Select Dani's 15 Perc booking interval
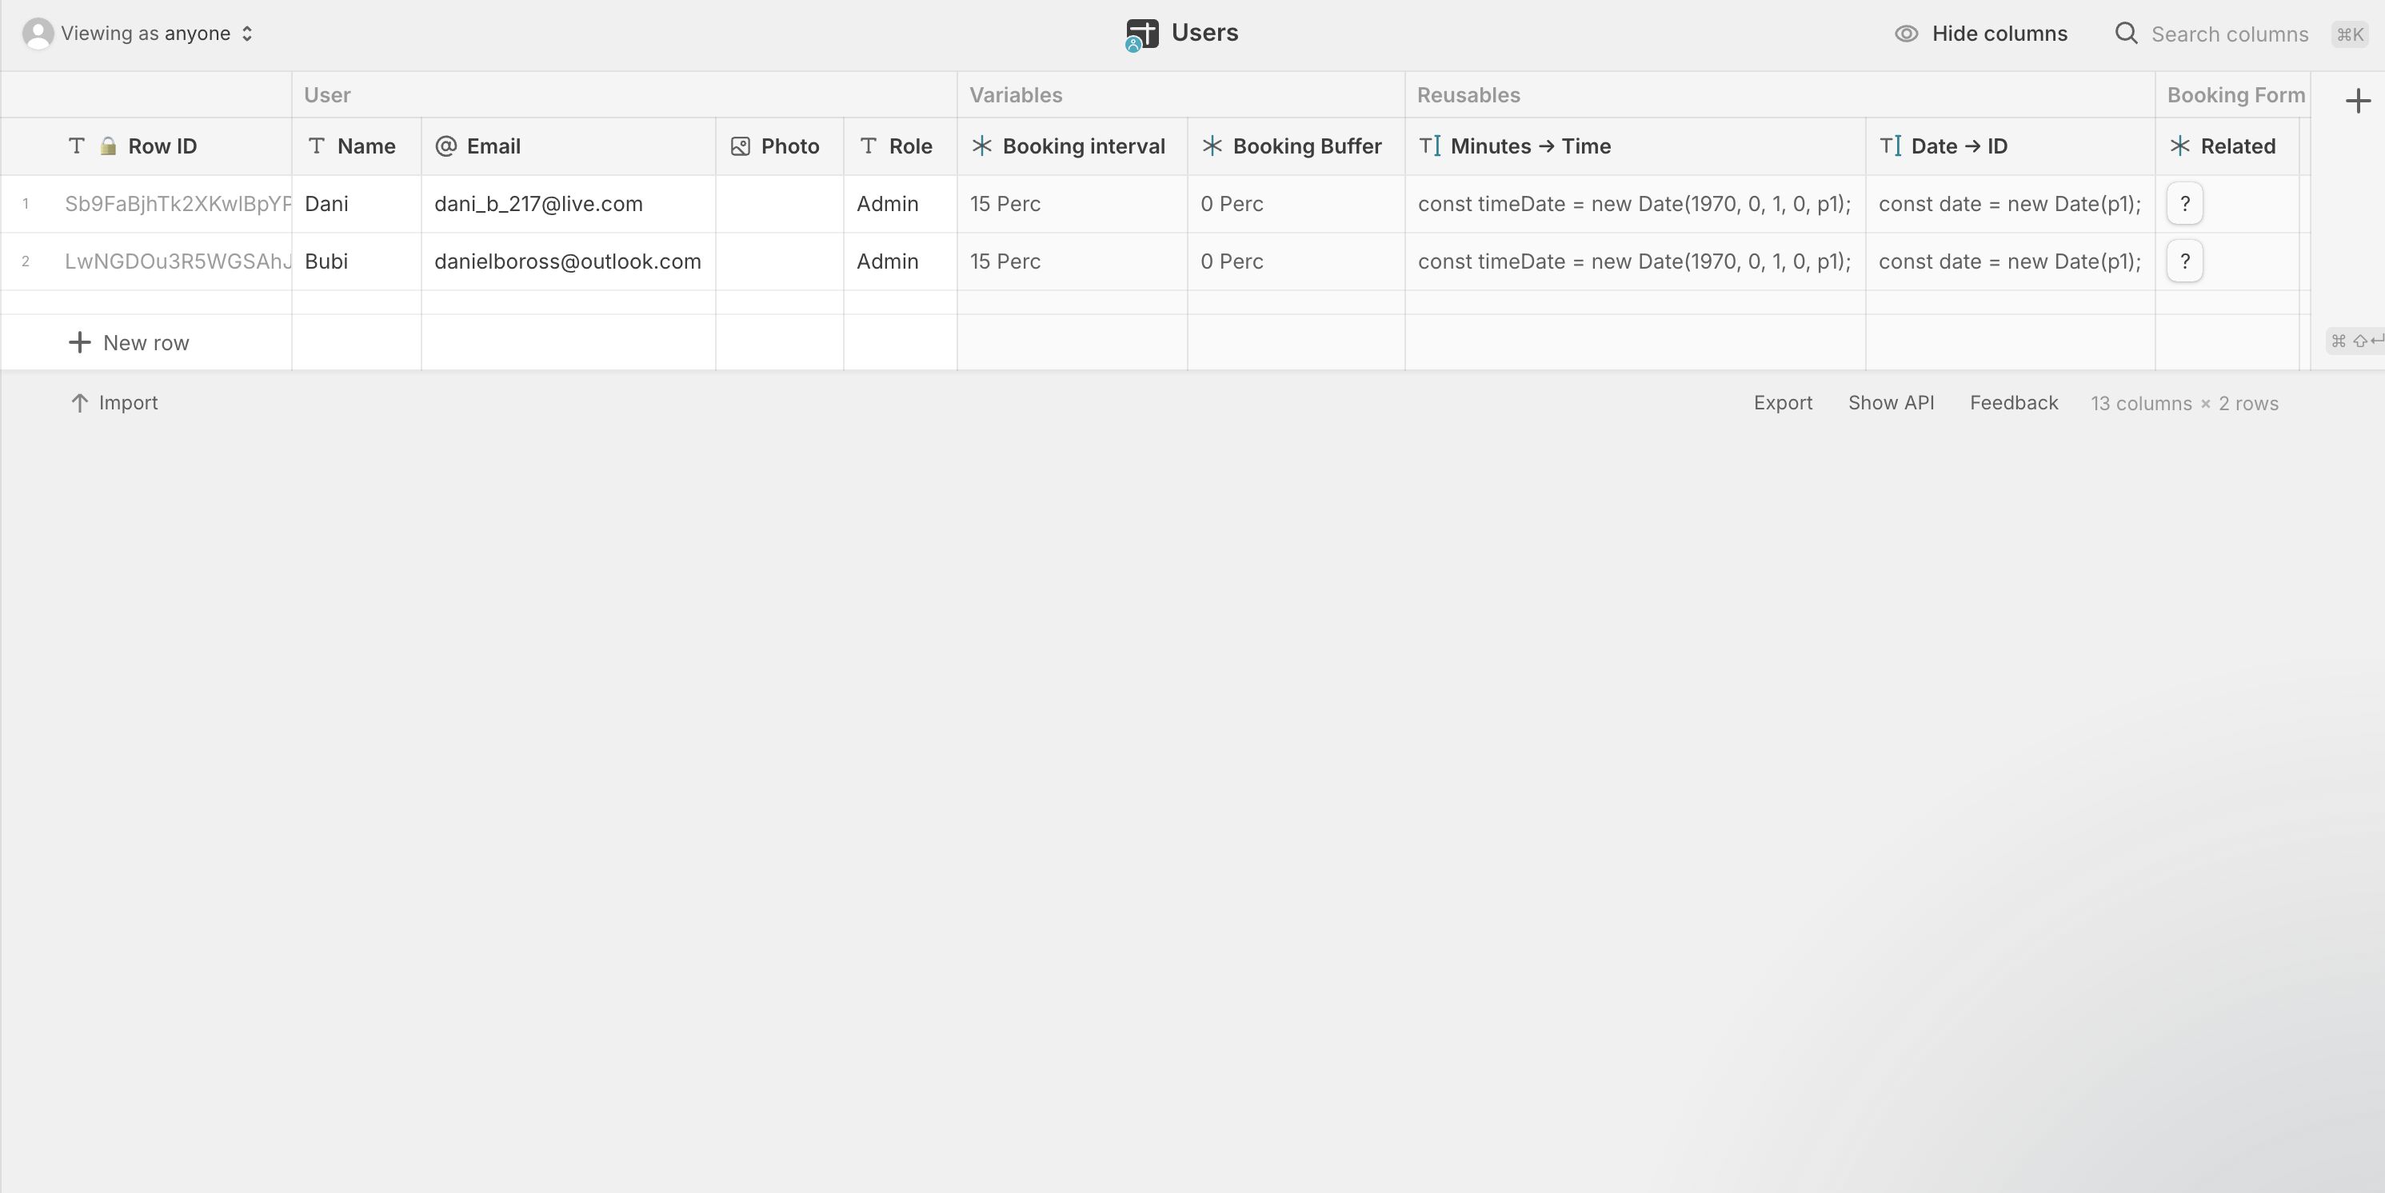The height and width of the screenshot is (1193, 2385). tap(1073, 204)
